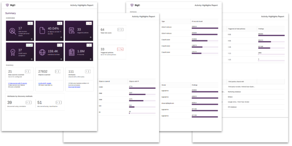Click the shsaroz@bigid.com owner row
Image resolution: width=292 pixels, height=146 pixels.
pos(168,103)
